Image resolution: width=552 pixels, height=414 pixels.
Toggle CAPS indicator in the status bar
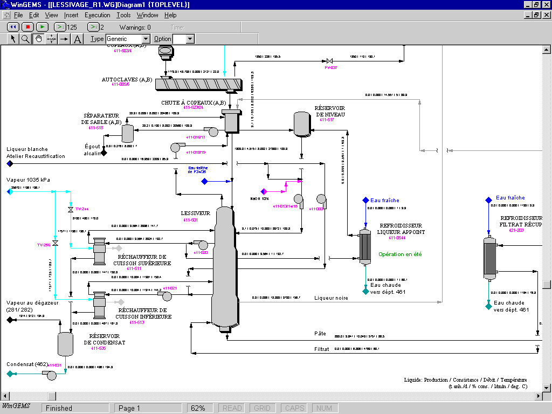click(x=293, y=408)
